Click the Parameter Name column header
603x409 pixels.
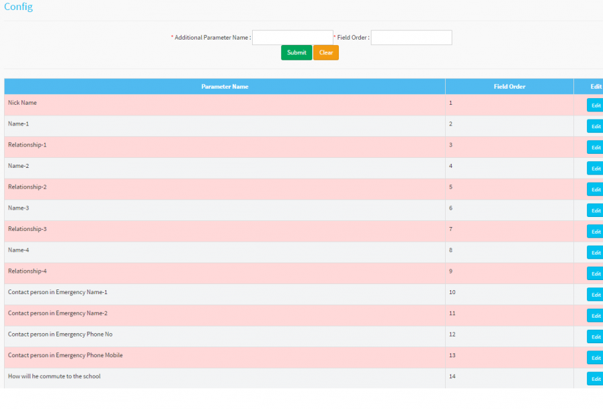[x=225, y=87]
